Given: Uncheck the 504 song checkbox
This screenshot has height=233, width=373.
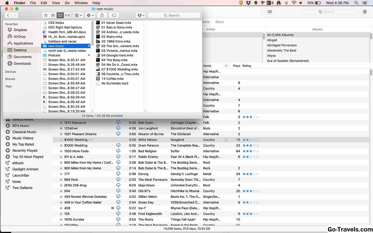Looking at the screenshot, I should click(61, 191).
